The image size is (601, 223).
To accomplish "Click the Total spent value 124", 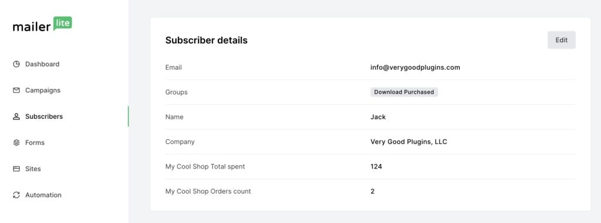I will point(376,167).
